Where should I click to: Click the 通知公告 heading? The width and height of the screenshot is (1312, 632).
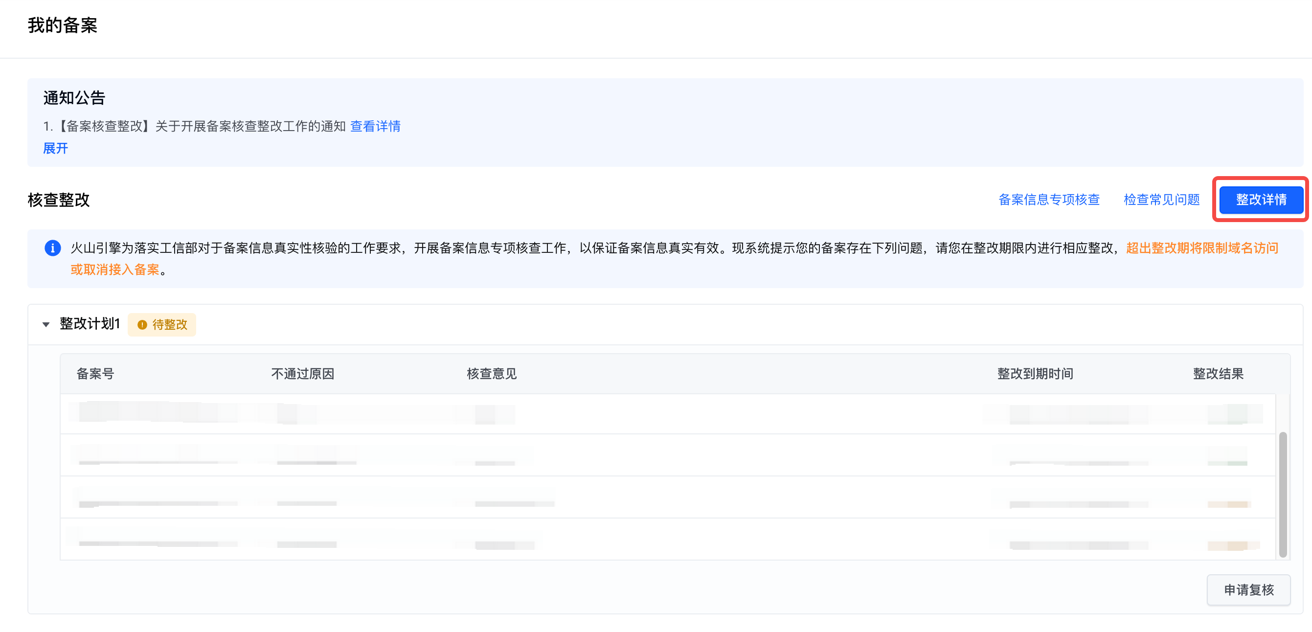pos(74,98)
